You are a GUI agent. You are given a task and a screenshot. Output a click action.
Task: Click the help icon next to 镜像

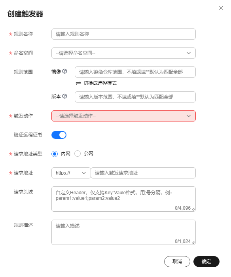click(x=64, y=71)
